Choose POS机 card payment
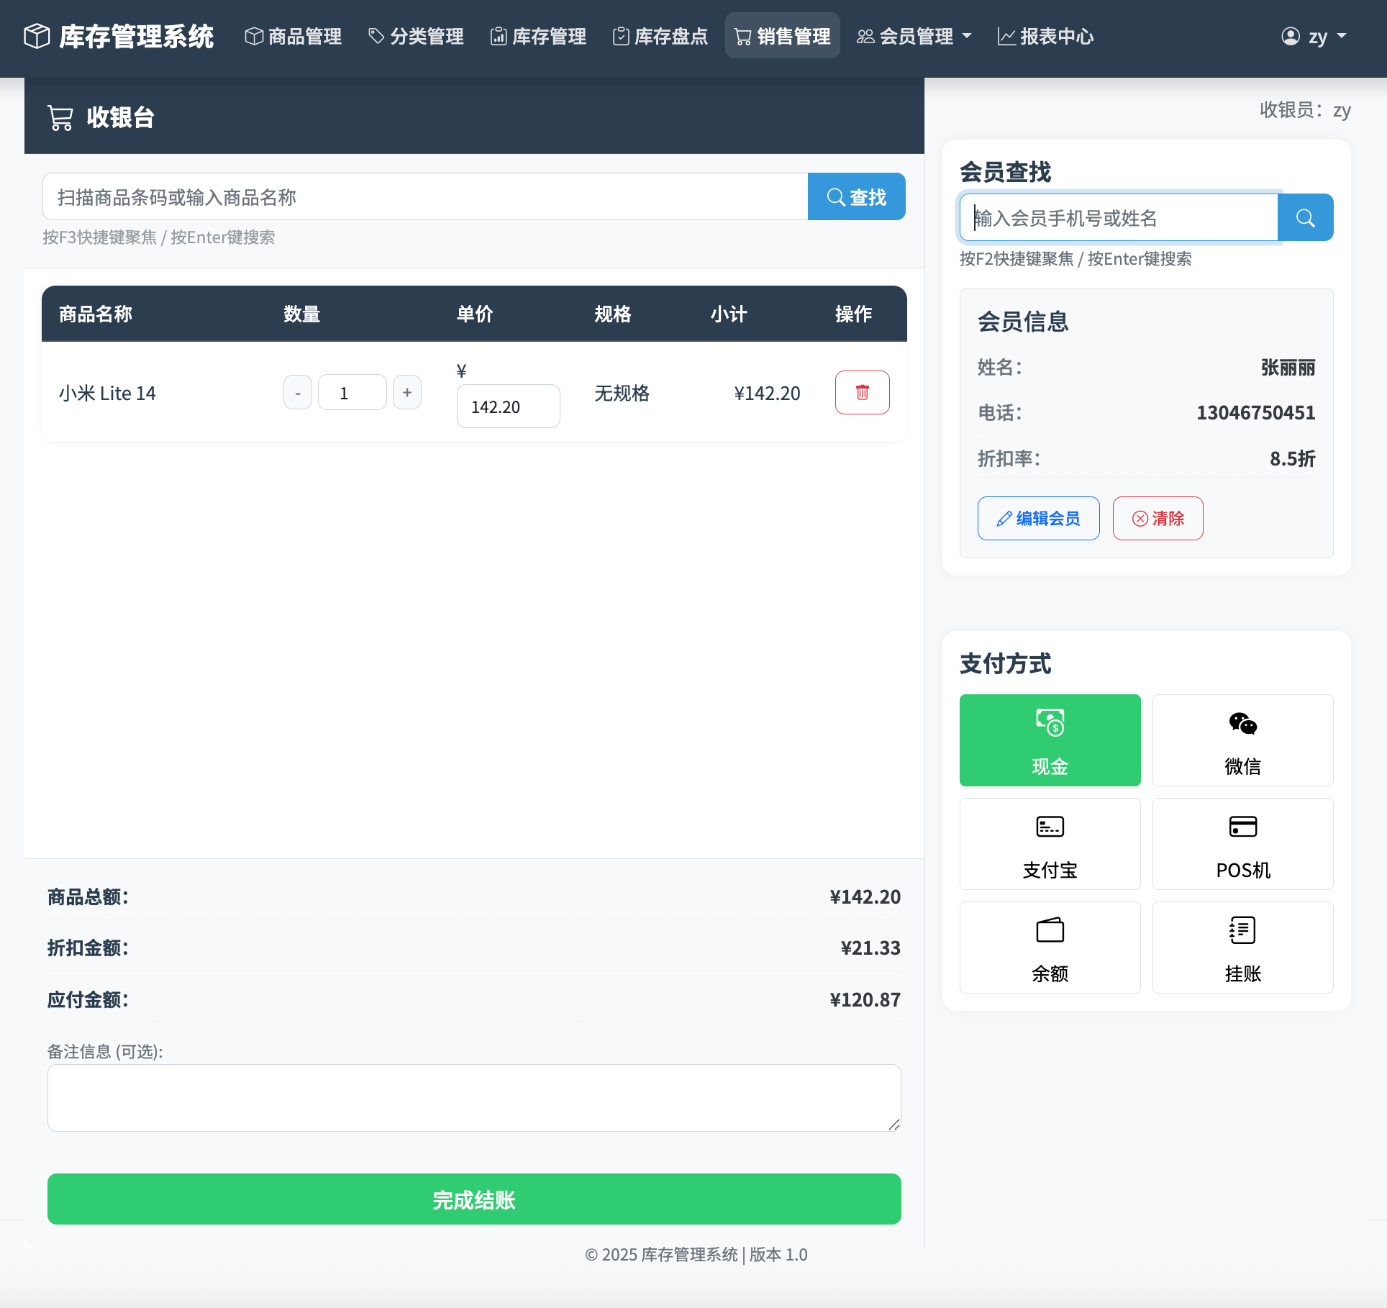This screenshot has height=1308, width=1387. tap(1242, 843)
